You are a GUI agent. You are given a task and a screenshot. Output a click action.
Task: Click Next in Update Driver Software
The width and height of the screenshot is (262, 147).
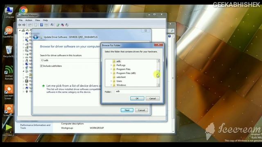tap(127, 110)
